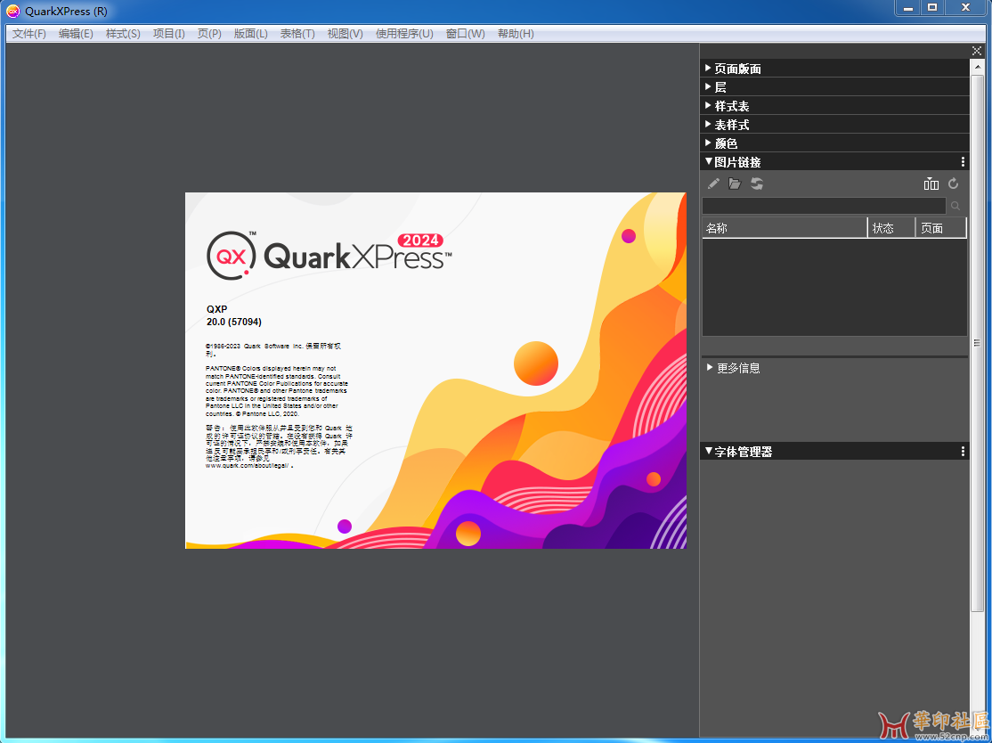The image size is (992, 743).
Task: Open the 窗口(W) menu
Action: [465, 34]
